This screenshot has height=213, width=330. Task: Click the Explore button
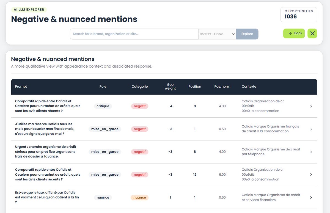(247, 34)
